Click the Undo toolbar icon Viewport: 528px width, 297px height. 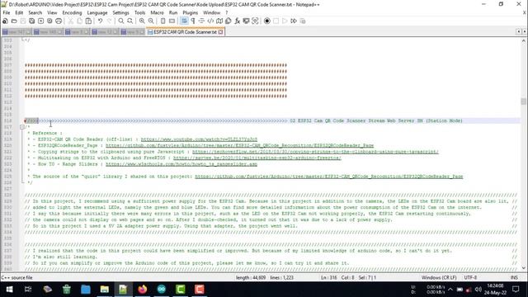100,21
